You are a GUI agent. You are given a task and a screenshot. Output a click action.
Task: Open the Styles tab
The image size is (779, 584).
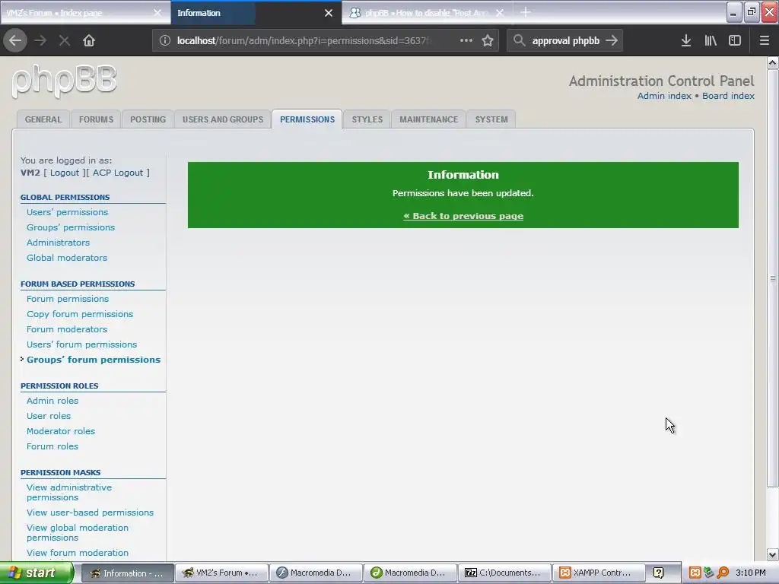pos(367,119)
